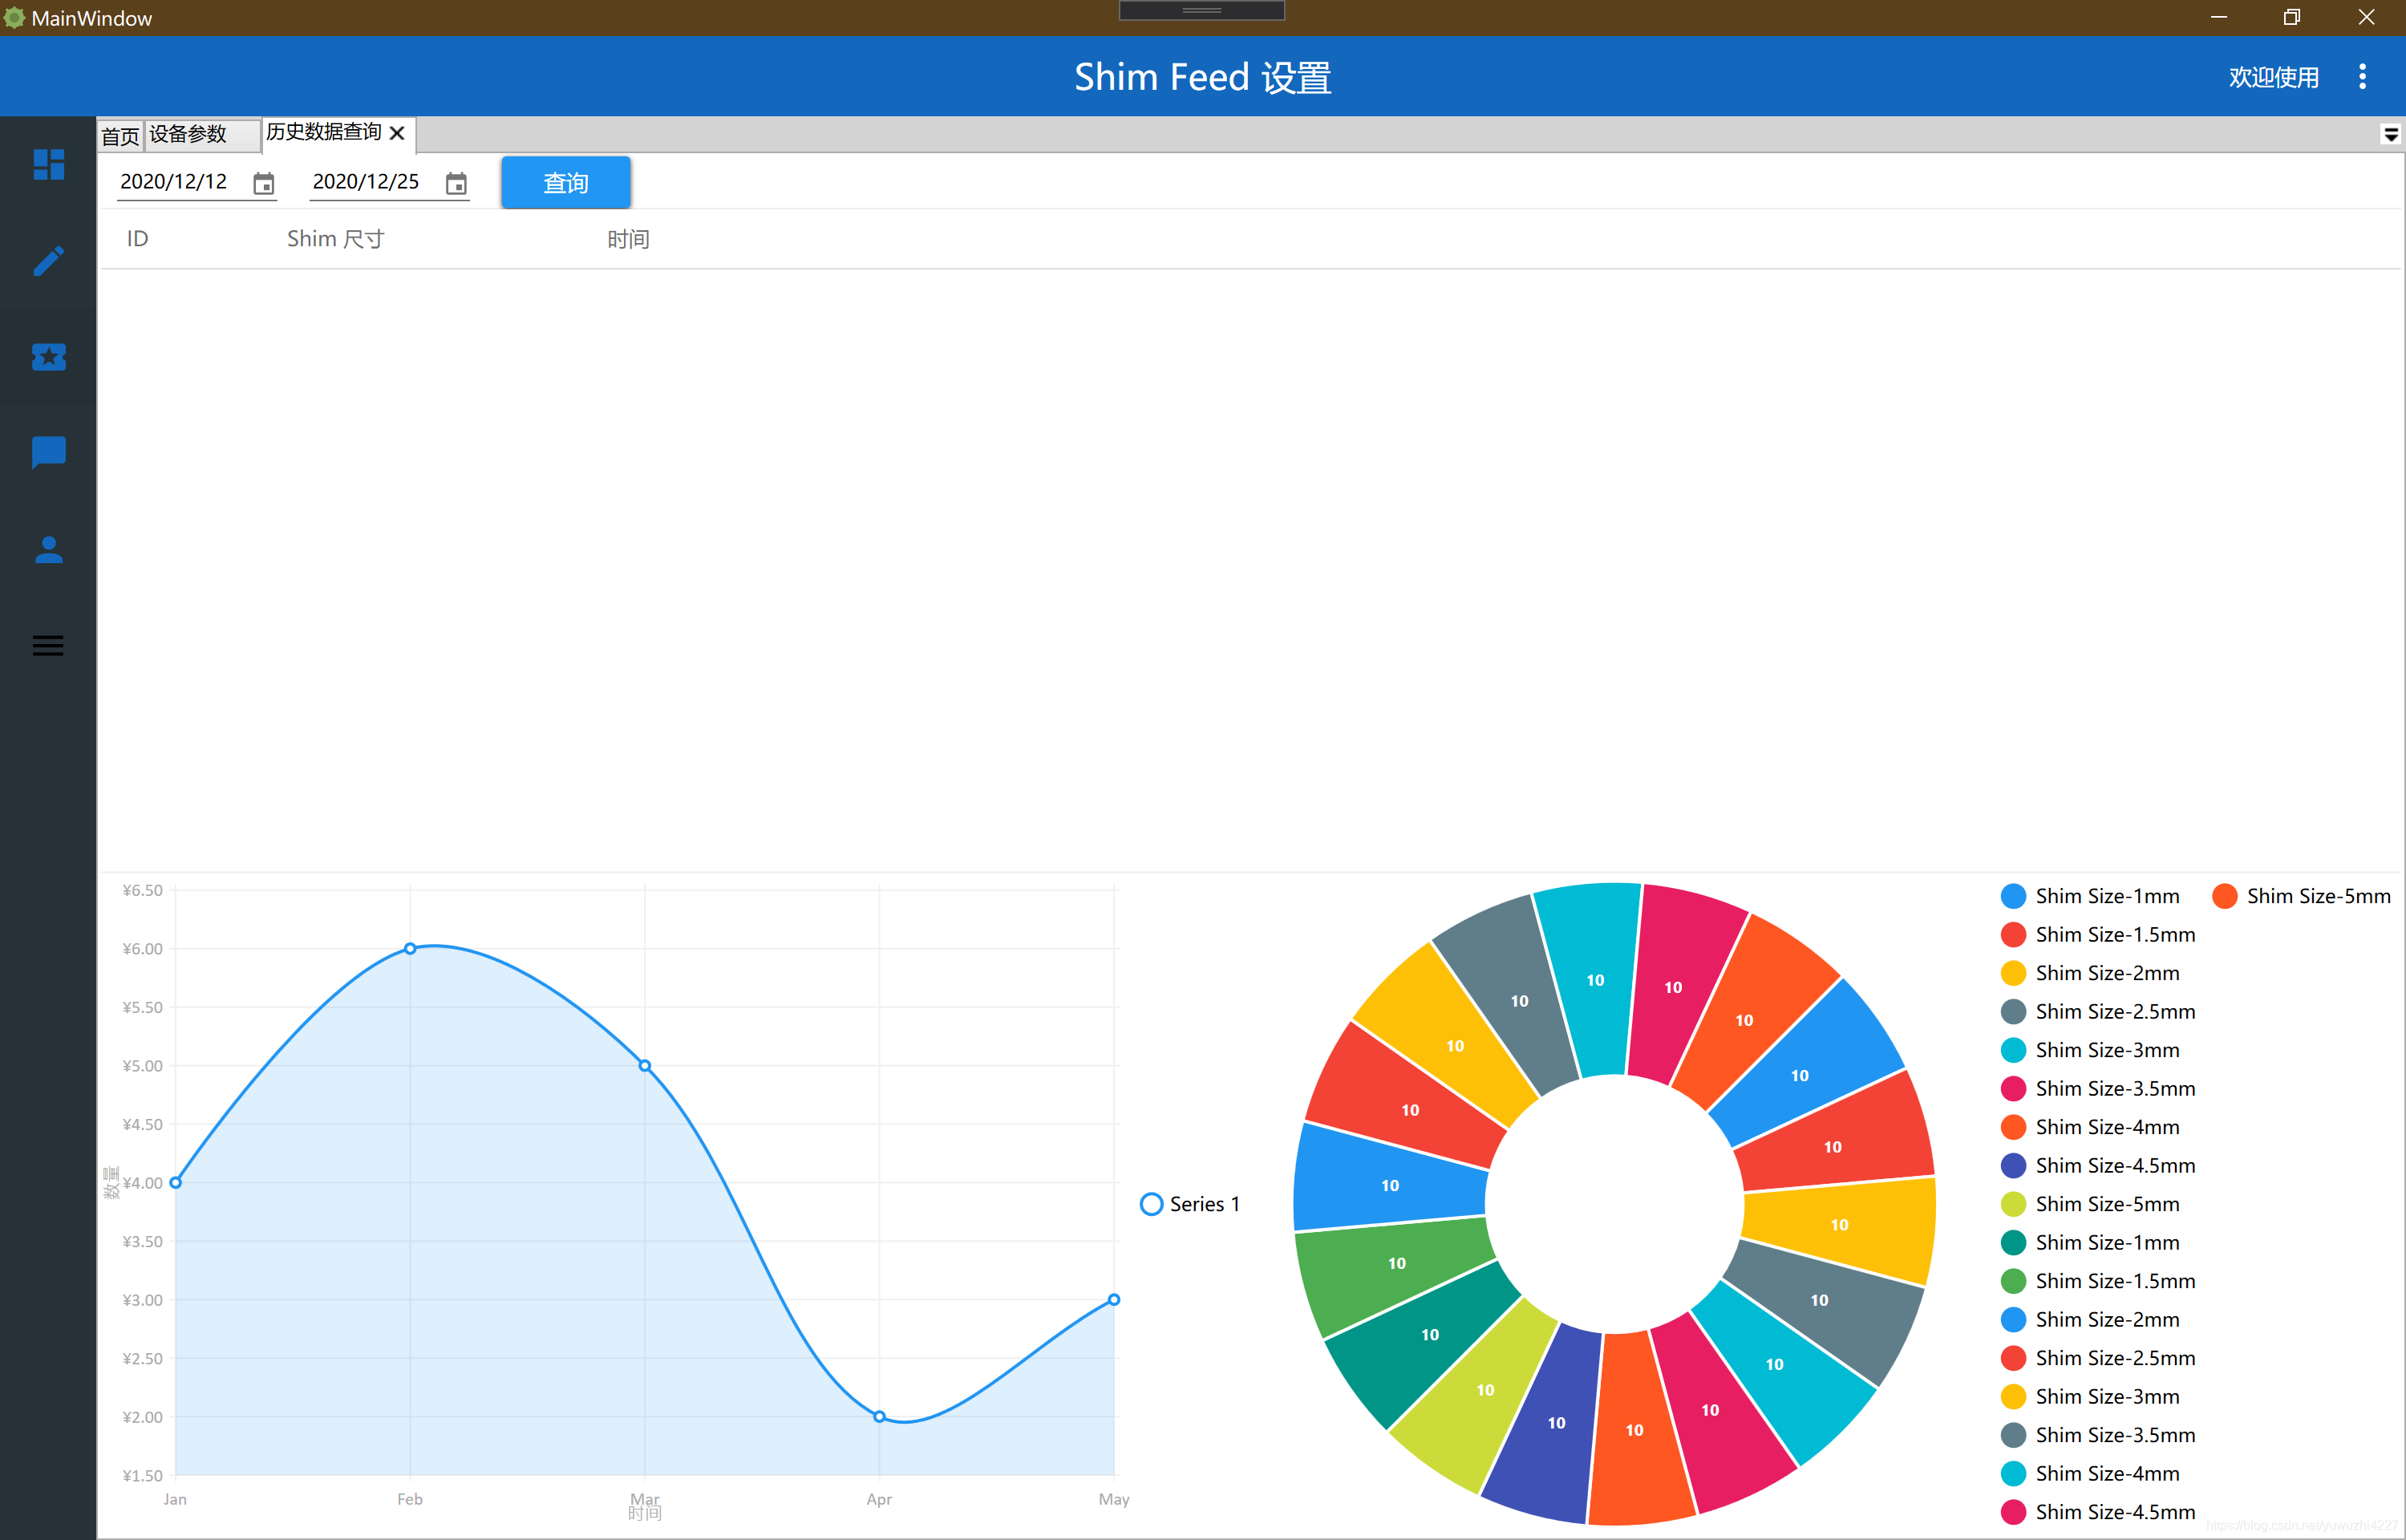Click the user profile sidebar icon

pos(48,549)
